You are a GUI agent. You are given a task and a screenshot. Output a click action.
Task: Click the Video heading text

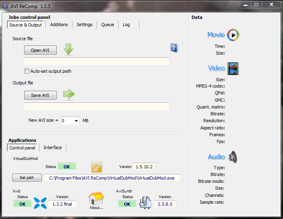[x=217, y=68]
